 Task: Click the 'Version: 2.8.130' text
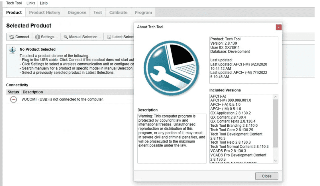(223, 43)
